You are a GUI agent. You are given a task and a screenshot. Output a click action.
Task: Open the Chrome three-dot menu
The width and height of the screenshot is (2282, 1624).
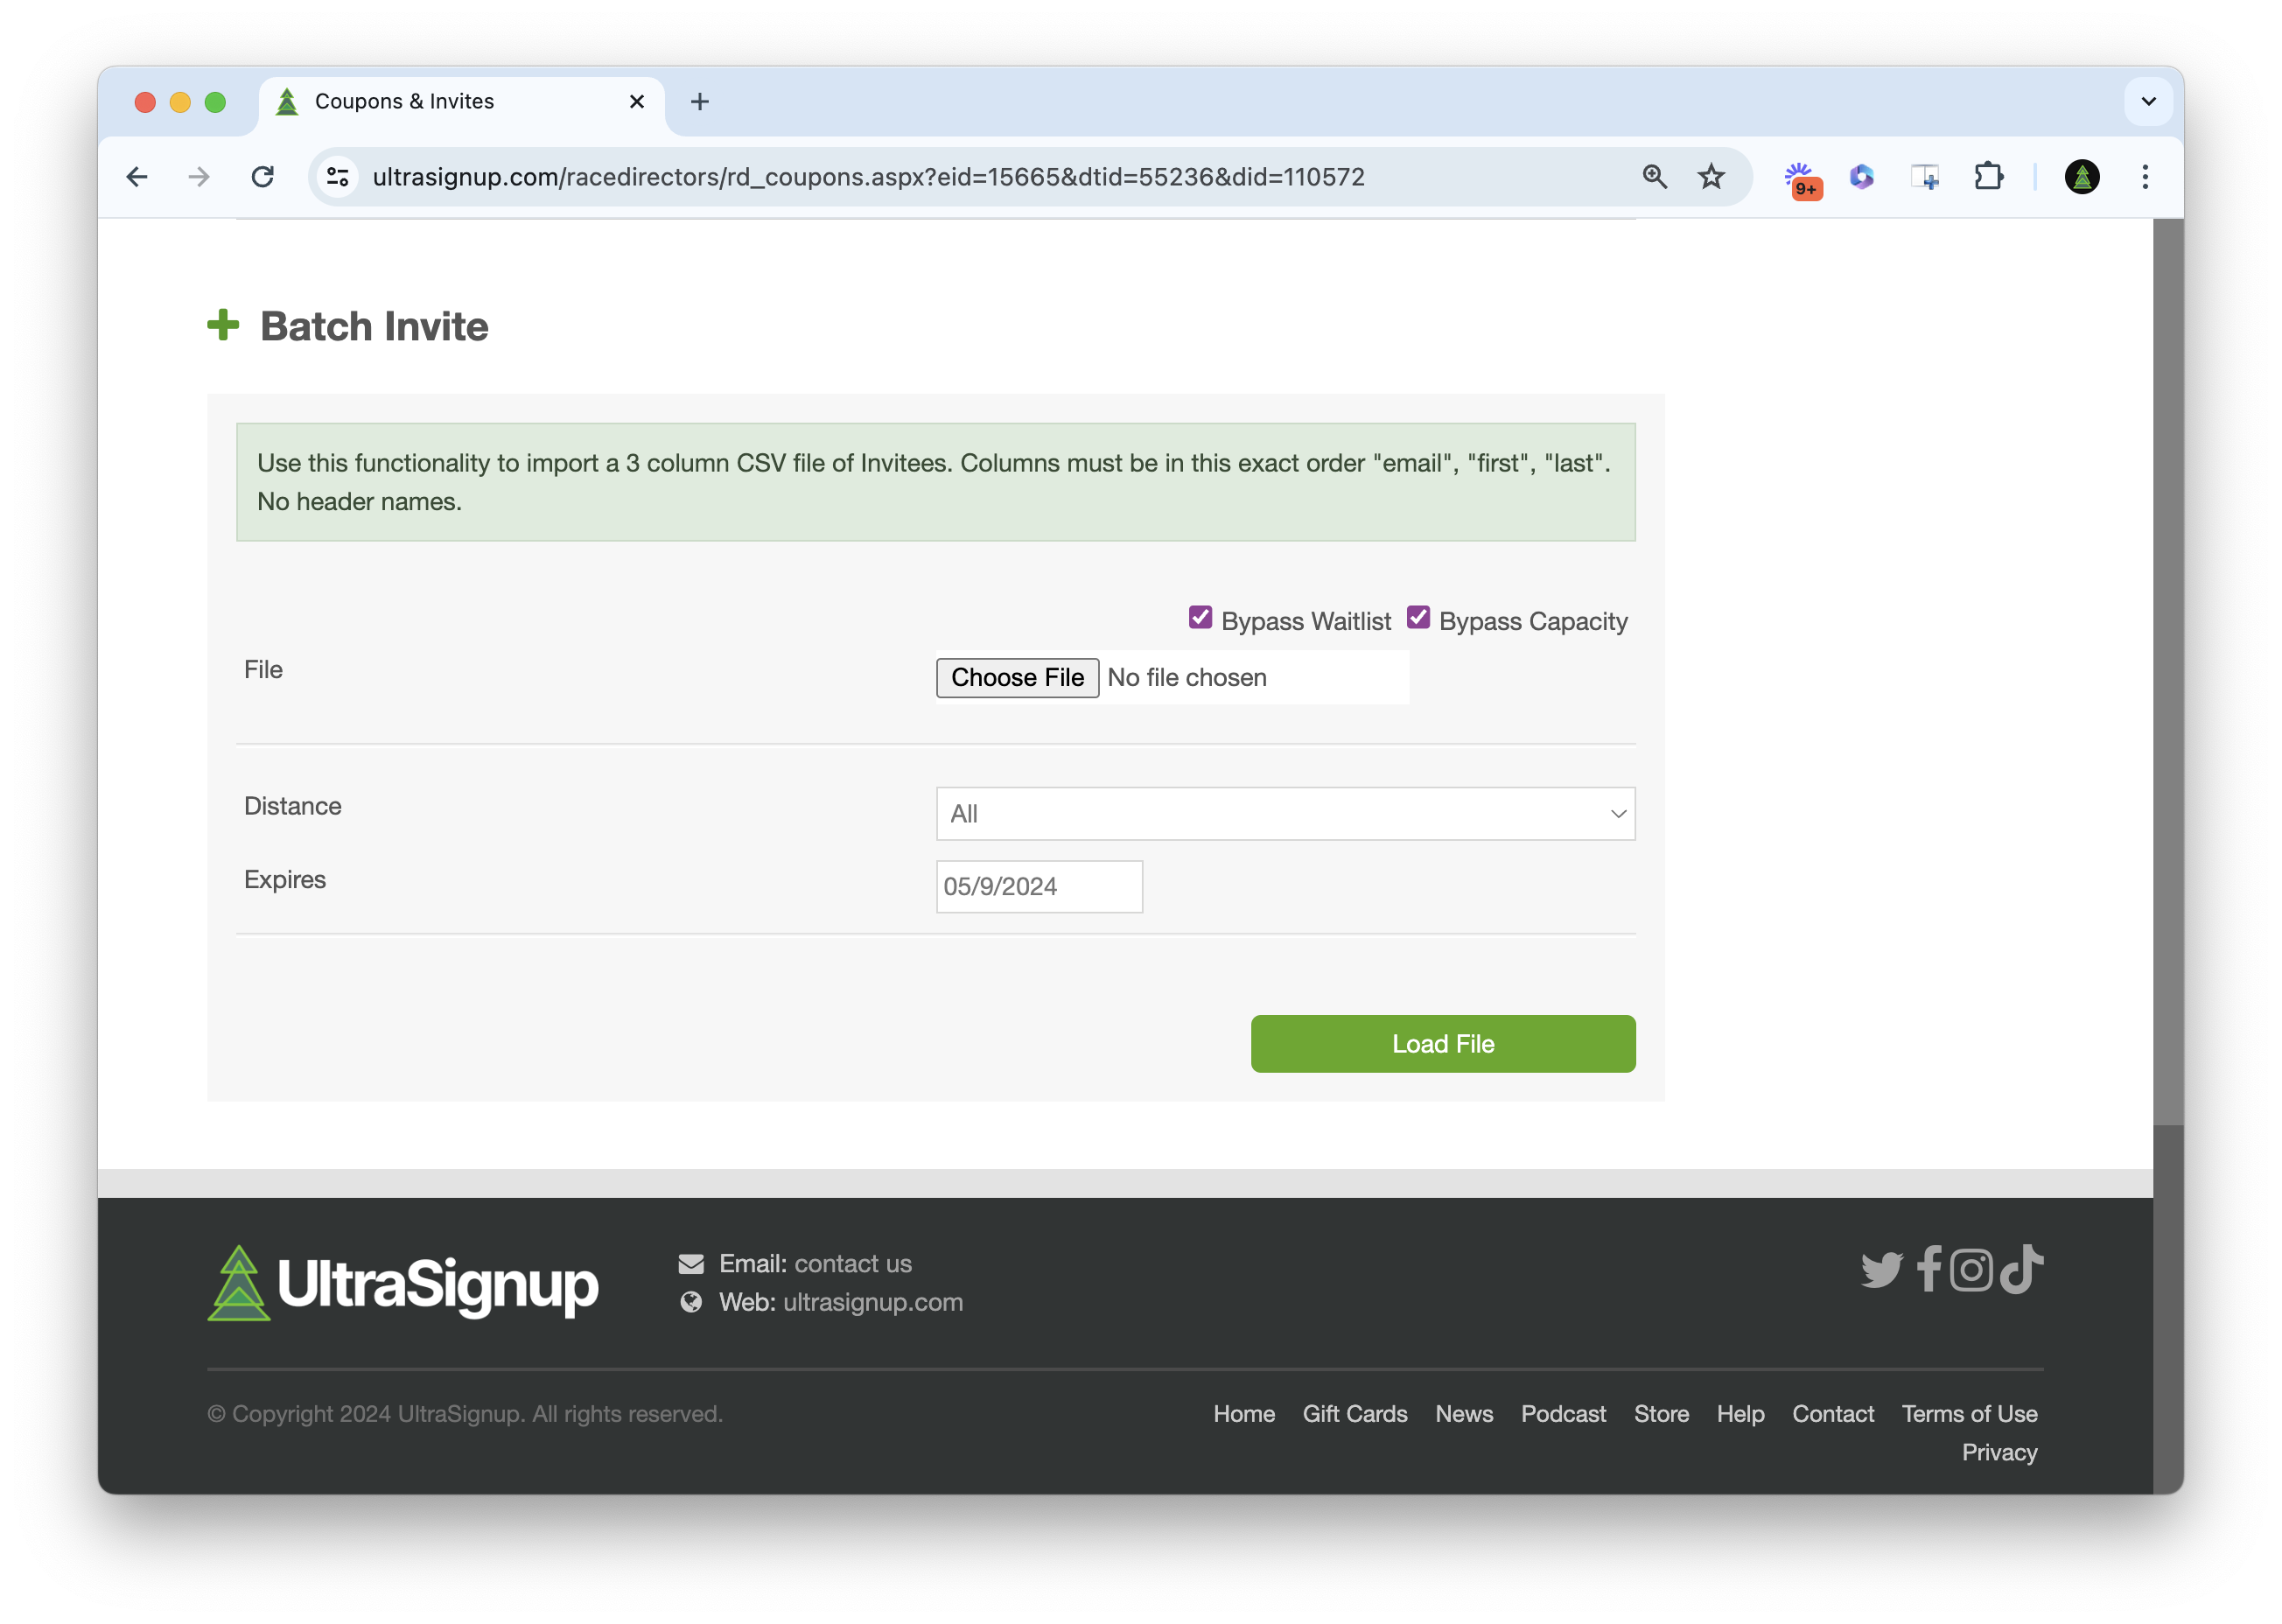pyautogui.click(x=2144, y=177)
